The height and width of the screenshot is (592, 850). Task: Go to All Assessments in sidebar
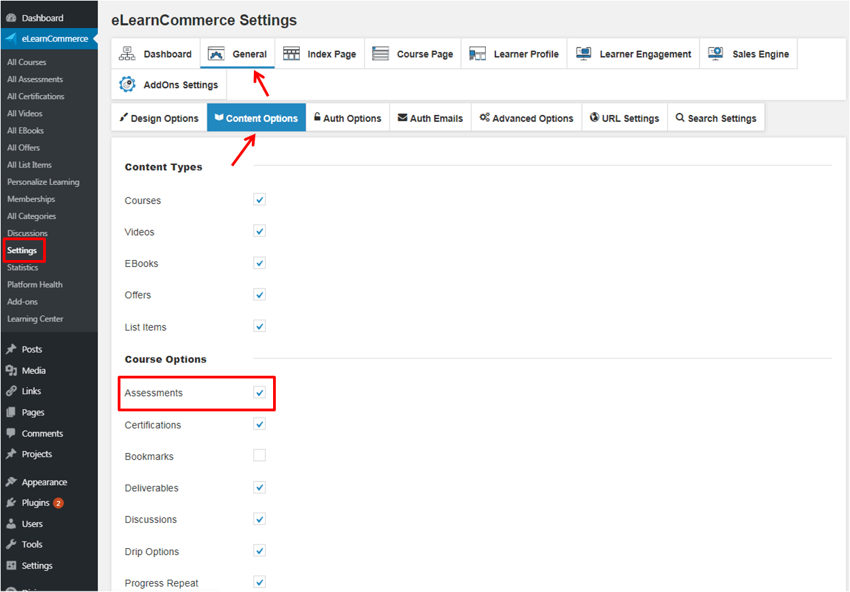pyautogui.click(x=35, y=79)
